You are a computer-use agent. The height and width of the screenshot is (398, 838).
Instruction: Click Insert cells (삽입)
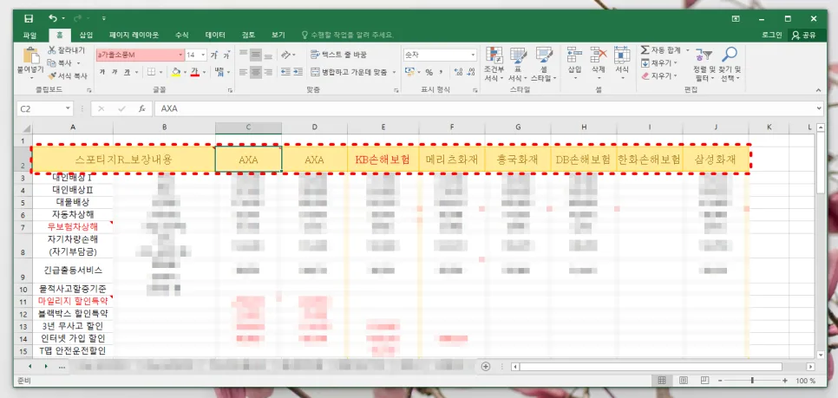coord(574,63)
